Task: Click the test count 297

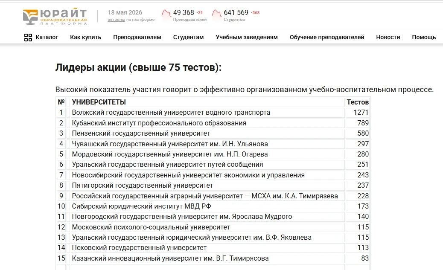Action: 363,144
